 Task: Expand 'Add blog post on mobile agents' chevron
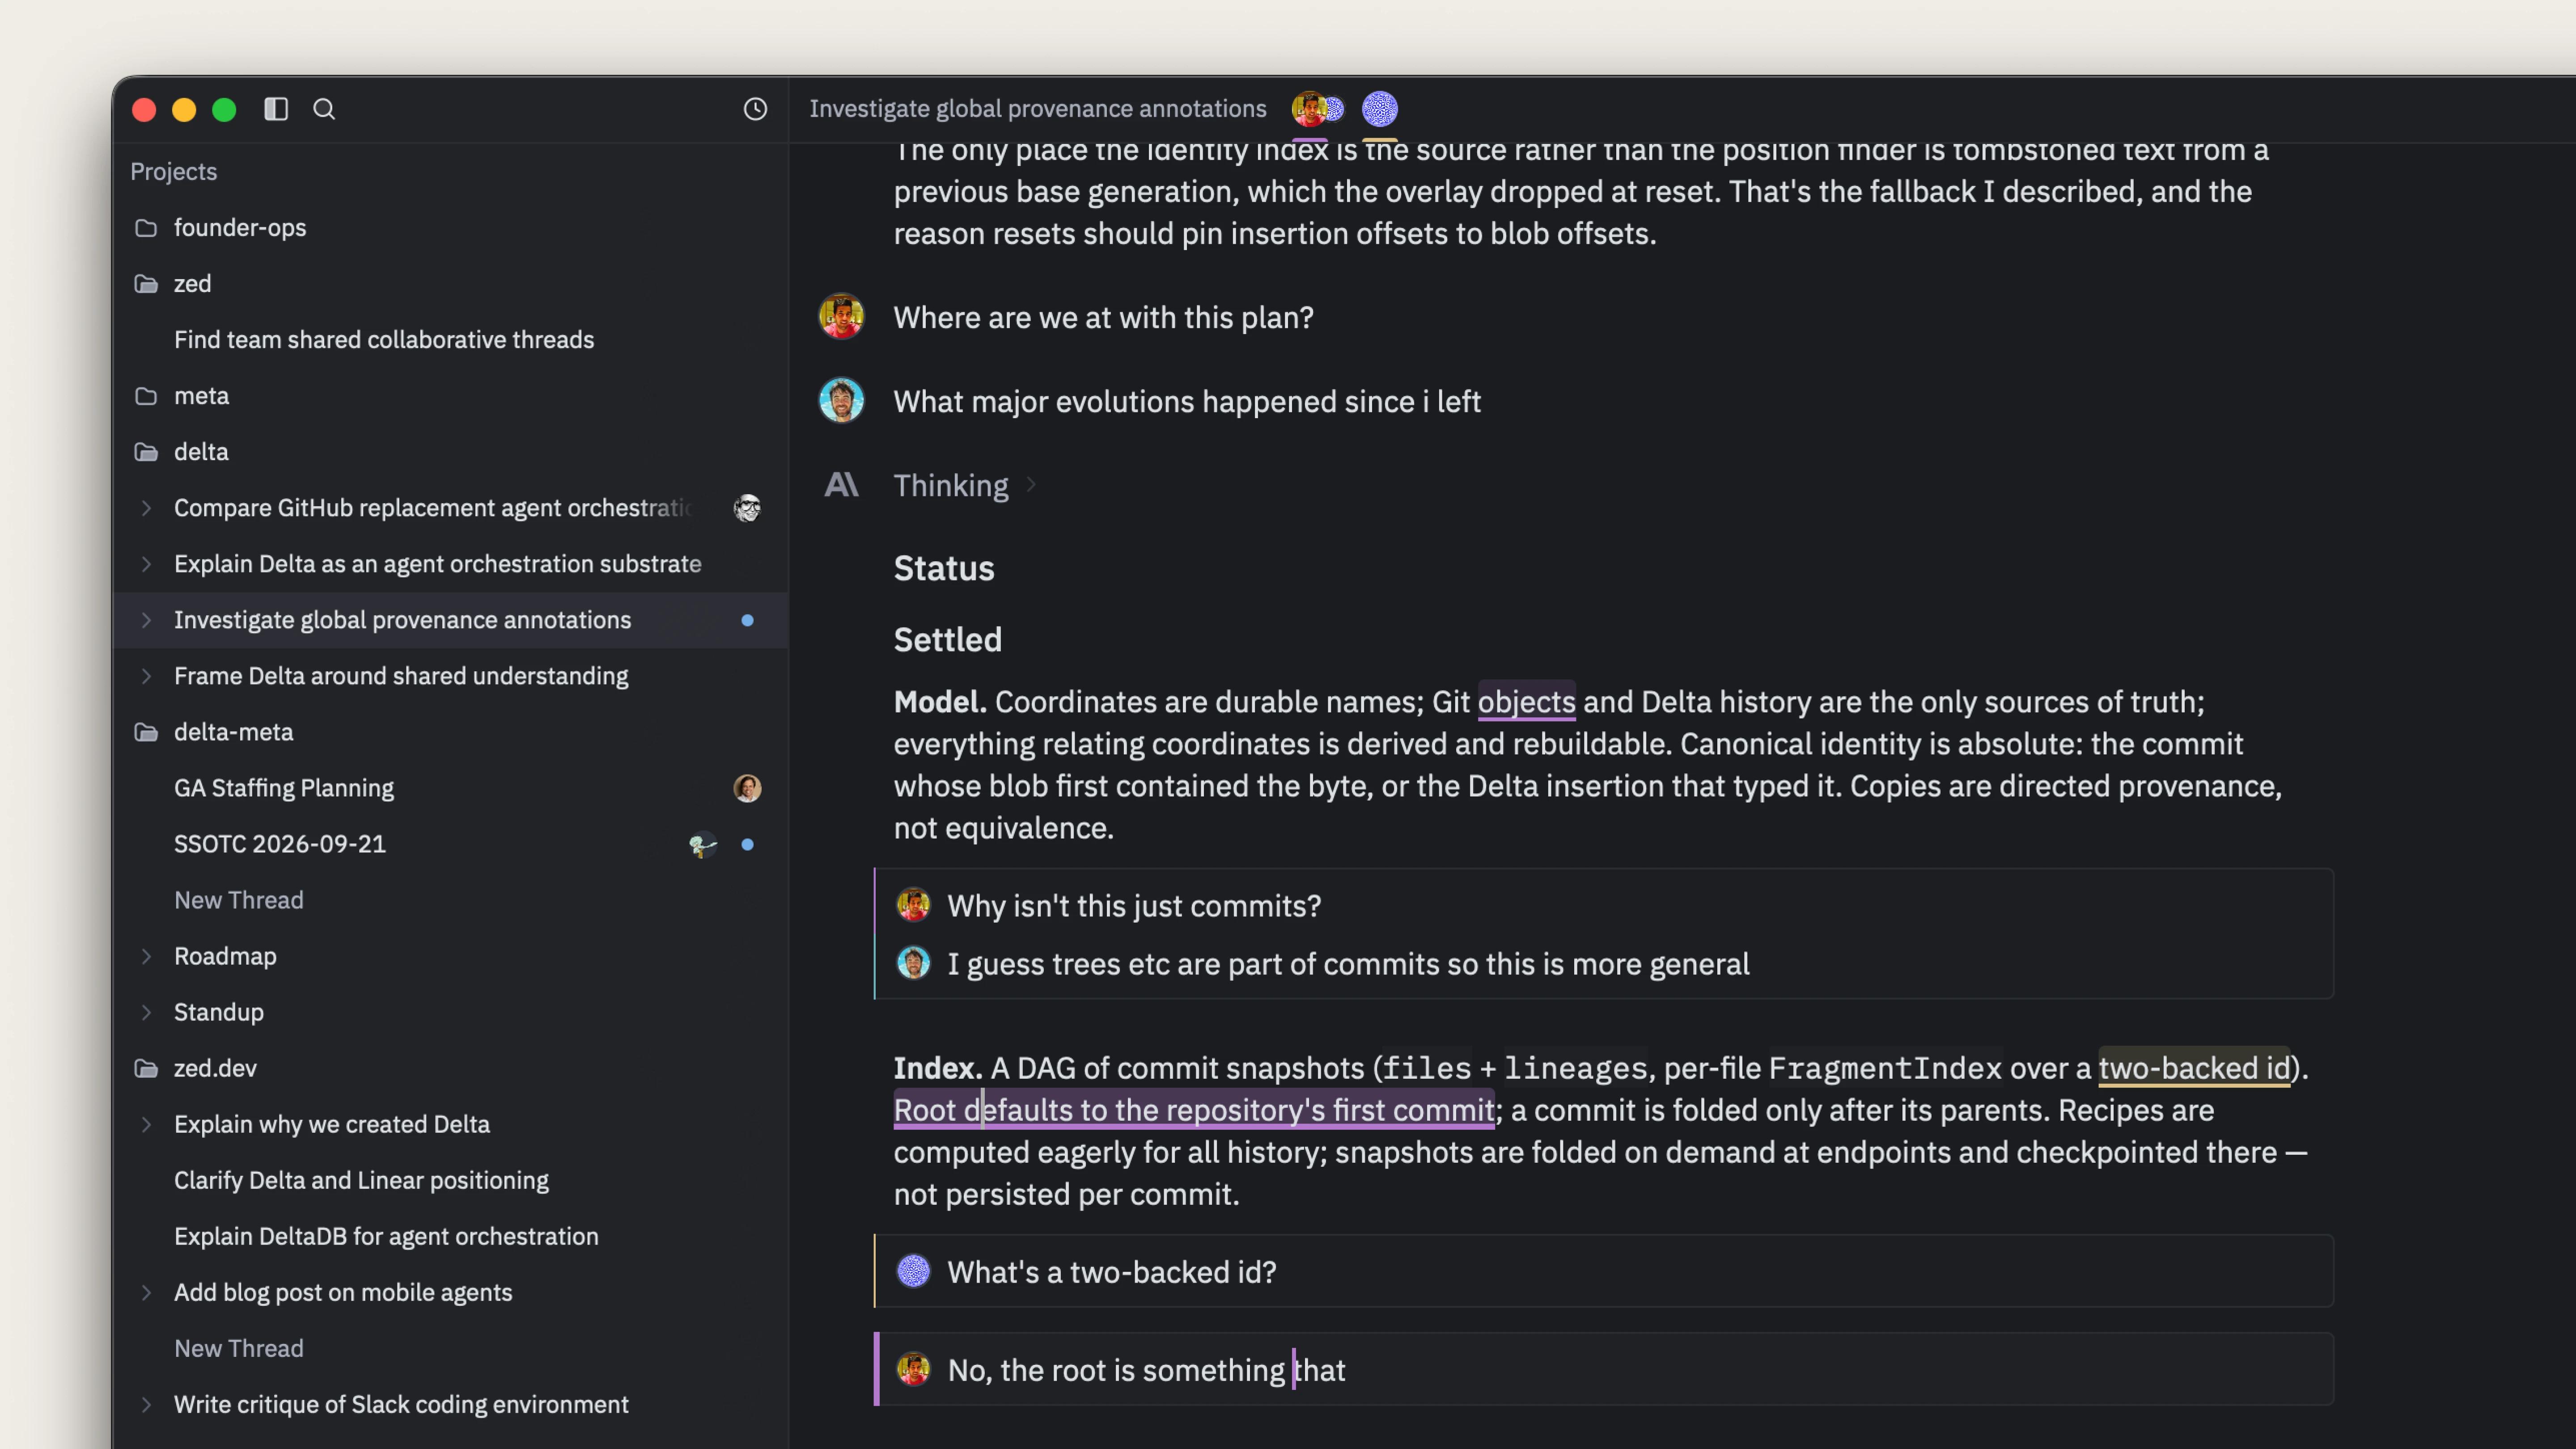point(146,1292)
